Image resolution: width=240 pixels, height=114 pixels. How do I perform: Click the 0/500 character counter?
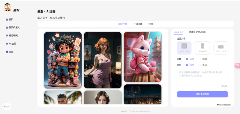[224, 86]
